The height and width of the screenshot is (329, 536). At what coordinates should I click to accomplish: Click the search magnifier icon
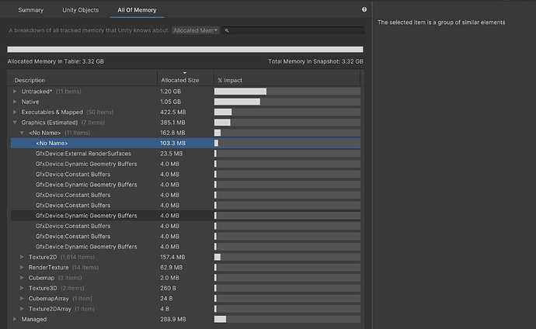[x=226, y=30]
